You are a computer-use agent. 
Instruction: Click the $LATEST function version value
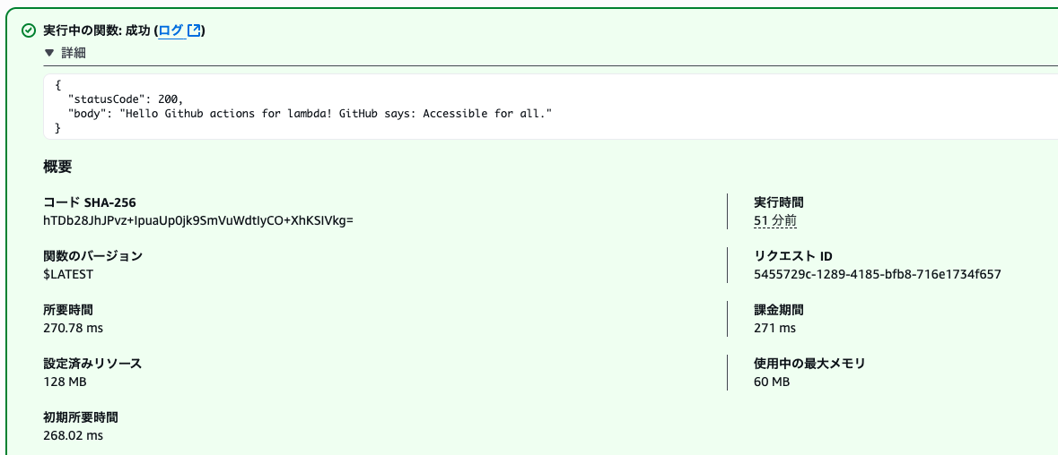(68, 274)
